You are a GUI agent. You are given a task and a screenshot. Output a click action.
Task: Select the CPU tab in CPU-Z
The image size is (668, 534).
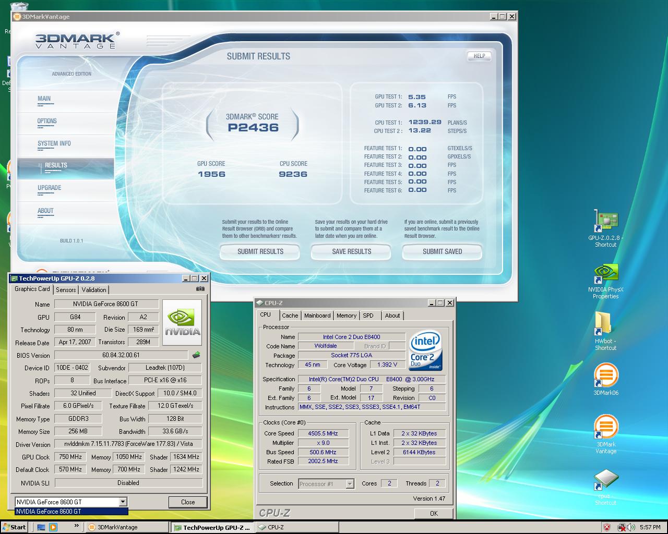click(266, 314)
